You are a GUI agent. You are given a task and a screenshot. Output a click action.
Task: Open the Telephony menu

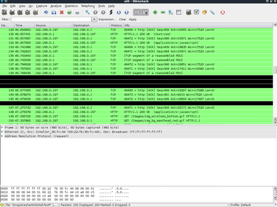pyautogui.click(x=88, y=6)
